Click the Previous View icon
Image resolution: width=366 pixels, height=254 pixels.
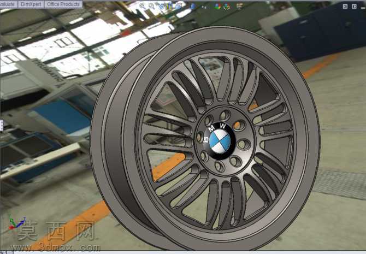(161, 7)
